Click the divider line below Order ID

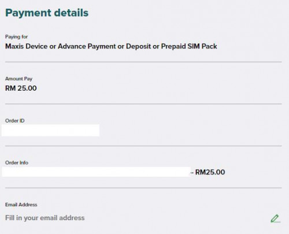click(143, 146)
